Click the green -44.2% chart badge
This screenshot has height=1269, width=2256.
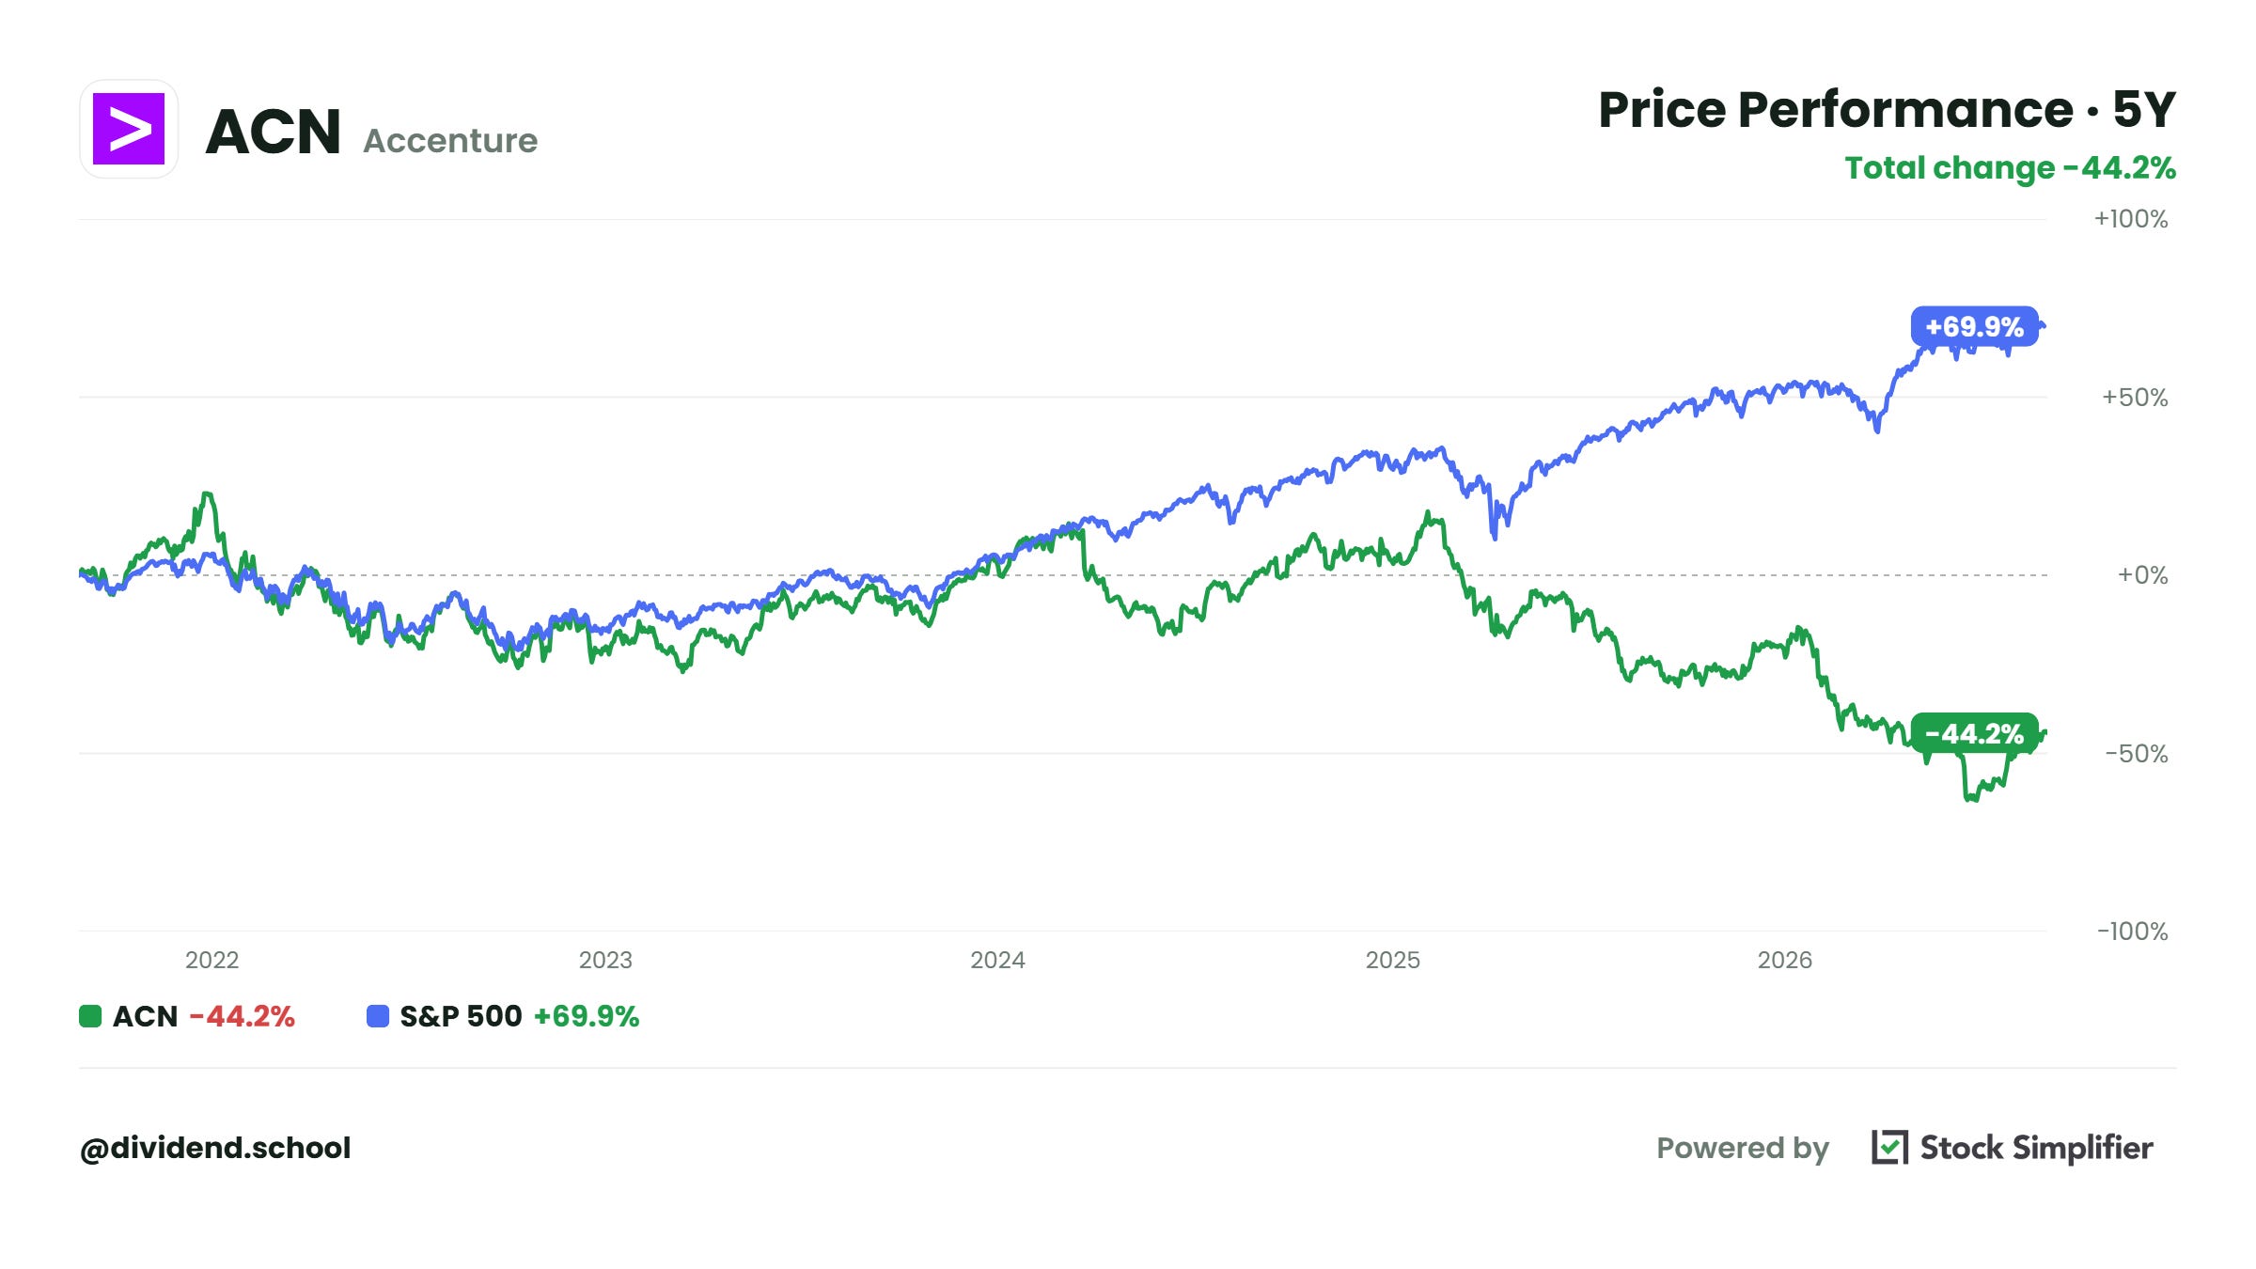[1974, 733]
